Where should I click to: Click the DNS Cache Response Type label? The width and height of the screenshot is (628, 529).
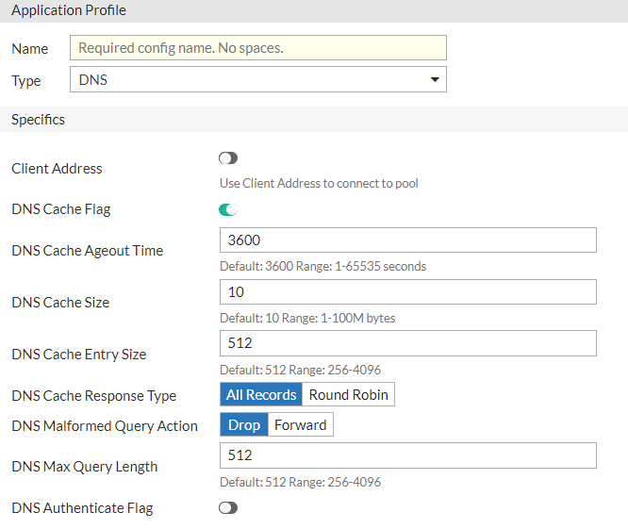pyautogui.click(x=94, y=396)
